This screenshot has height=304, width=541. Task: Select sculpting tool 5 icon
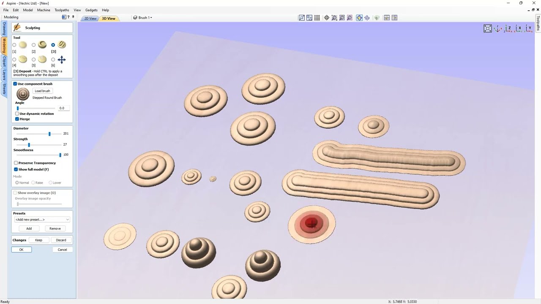click(42, 60)
